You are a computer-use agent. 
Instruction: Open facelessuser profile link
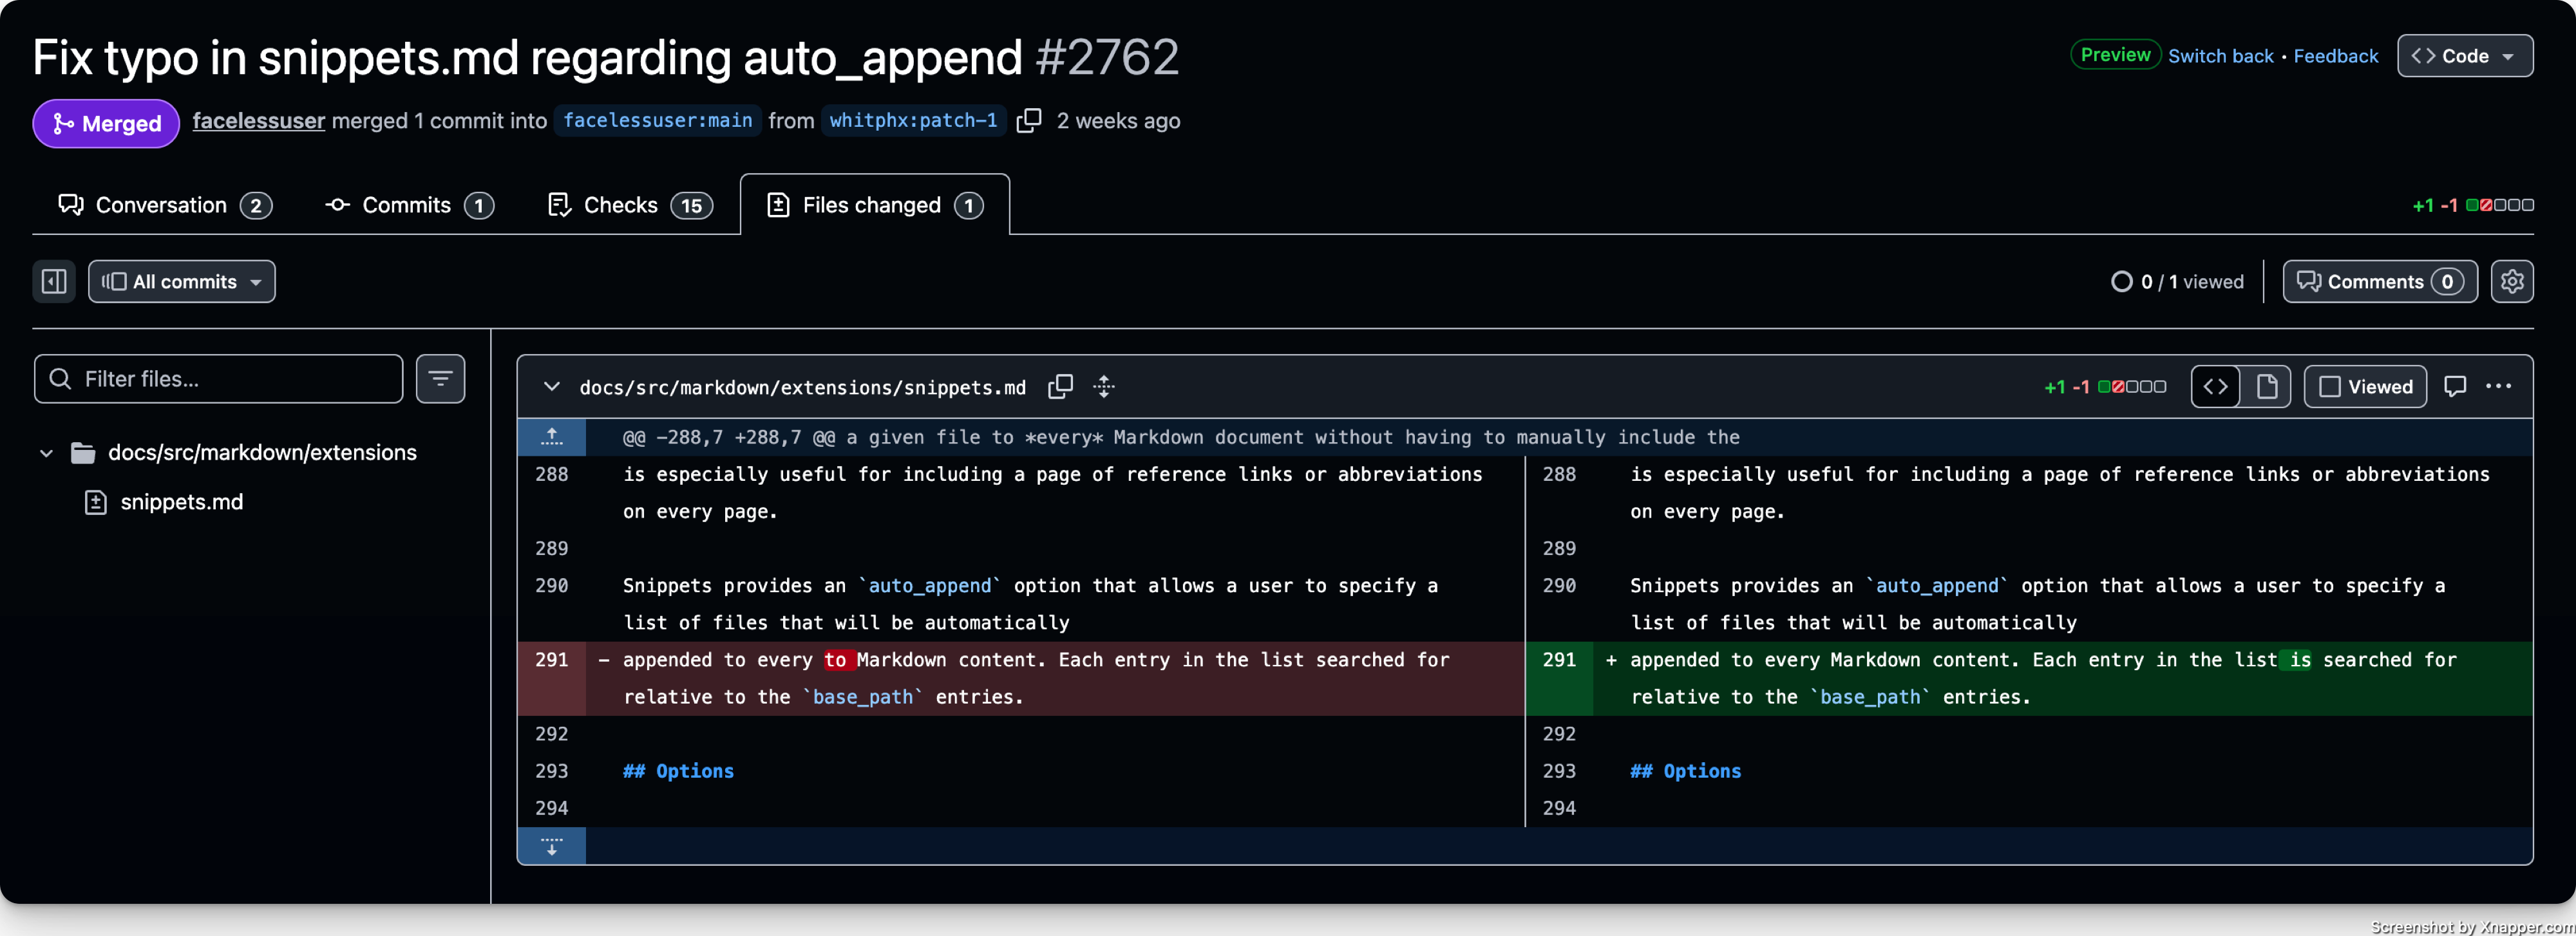(x=258, y=121)
